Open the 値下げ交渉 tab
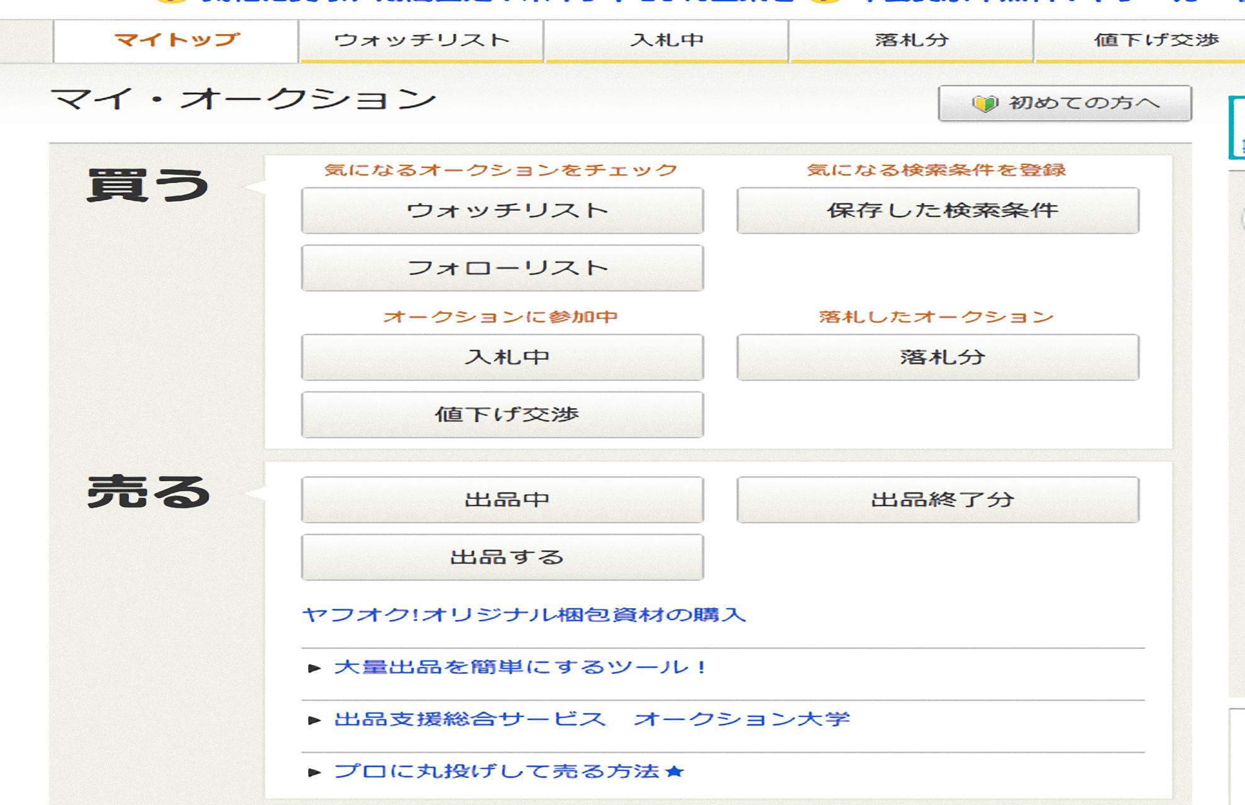The image size is (1245, 805). (x=1156, y=40)
